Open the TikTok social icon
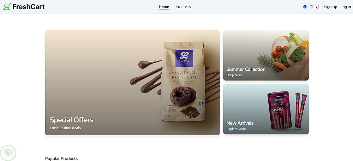353x161 pixels. [318, 7]
